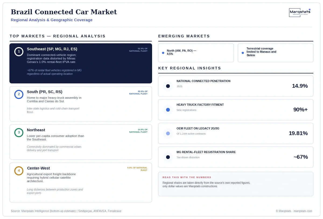Screen dimensions: 323x219
Task: Click the Top Markets — Regional Analysis heading
Action: tap(58, 36)
